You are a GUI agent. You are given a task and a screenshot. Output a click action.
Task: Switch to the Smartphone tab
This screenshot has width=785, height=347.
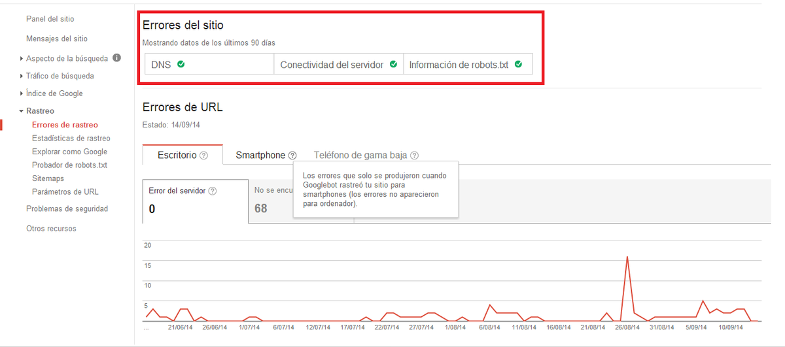pos(260,156)
